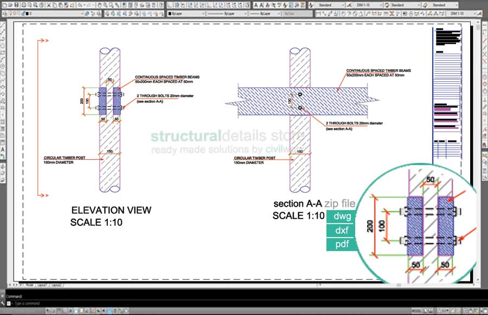Select the Erase tool on the Modify toolbar
This screenshot has width=488, height=315.
tap(484, 26)
